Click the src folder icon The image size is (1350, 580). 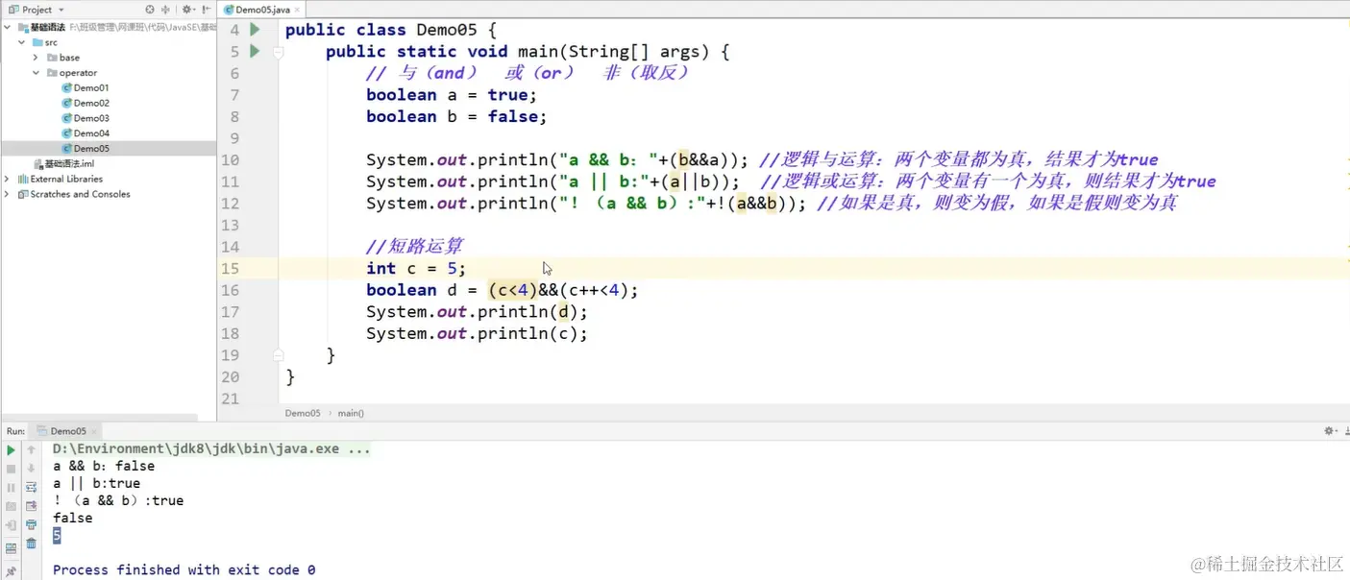(37, 42)
